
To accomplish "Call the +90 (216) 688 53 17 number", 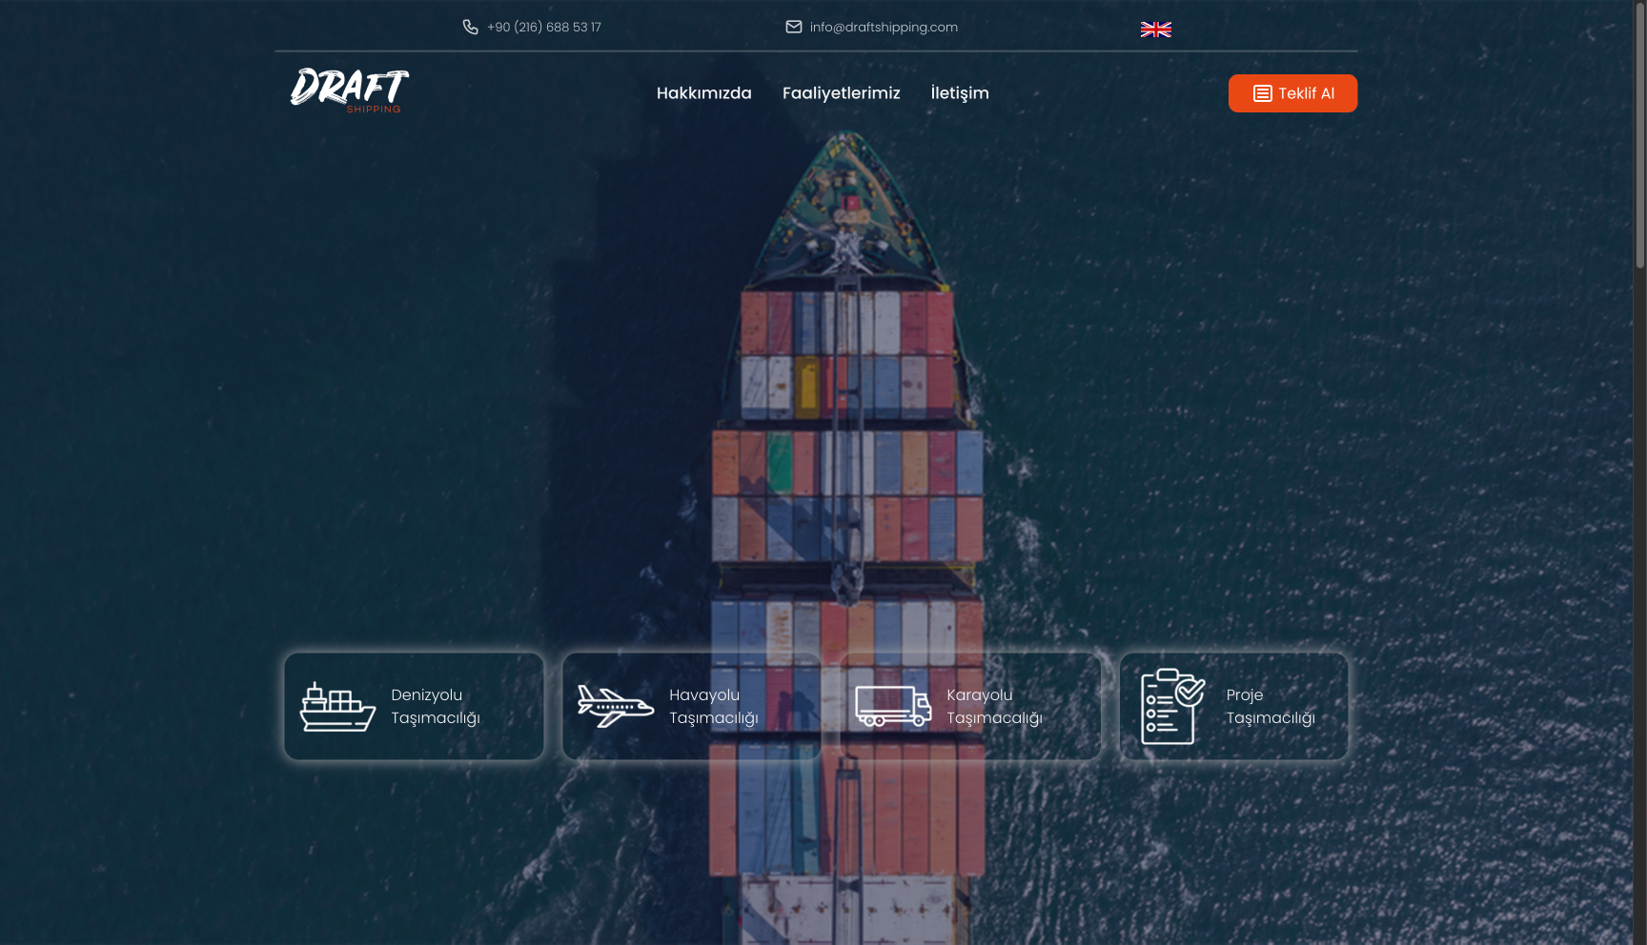I will point(544,28).
